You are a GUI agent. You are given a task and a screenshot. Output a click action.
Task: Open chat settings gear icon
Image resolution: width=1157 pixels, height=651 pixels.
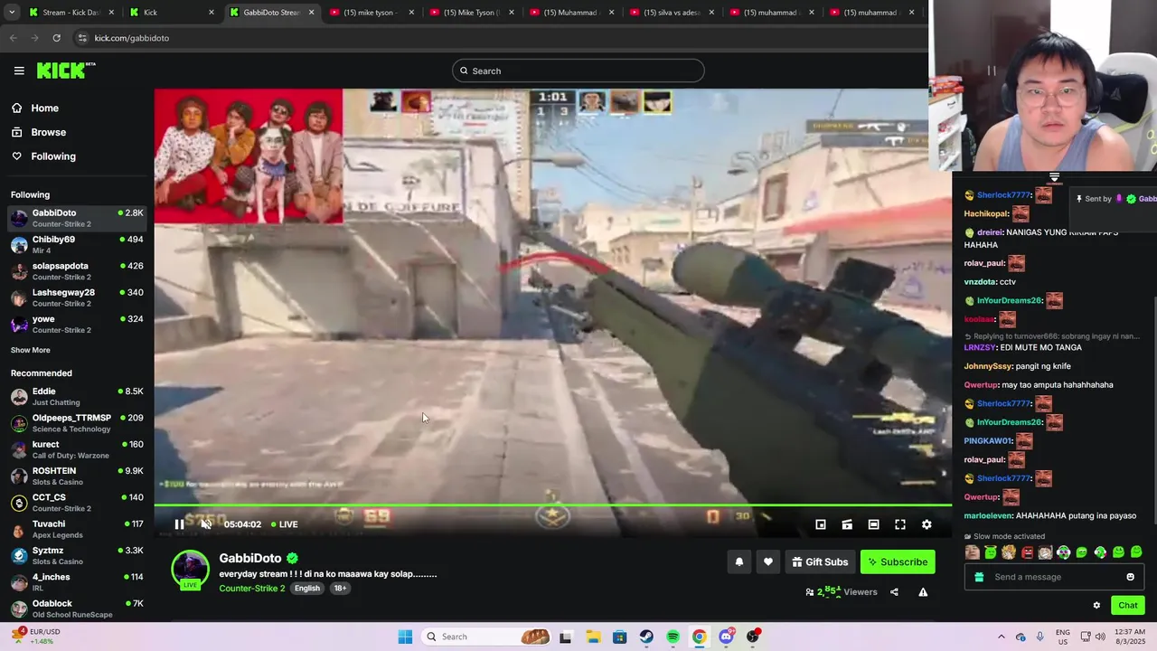1096,606
